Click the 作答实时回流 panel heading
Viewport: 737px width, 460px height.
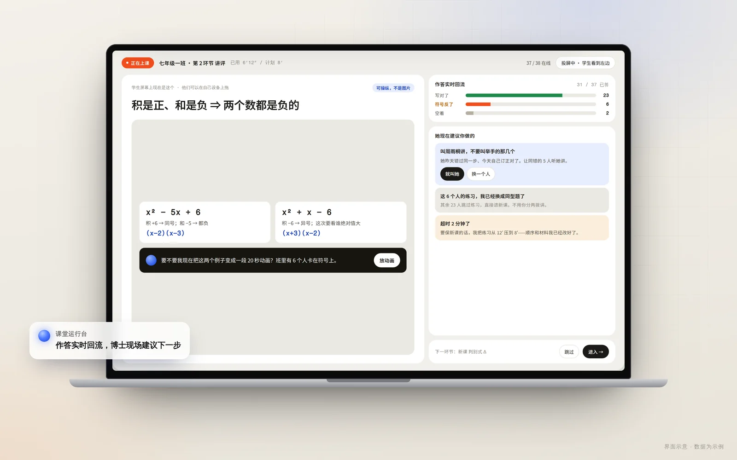click(x=450, y=85)
